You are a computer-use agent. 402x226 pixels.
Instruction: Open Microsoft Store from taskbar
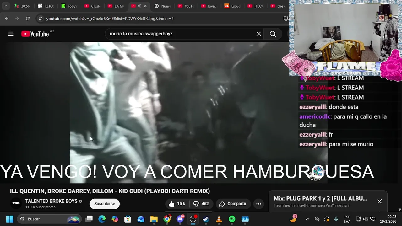coord(128,219)
